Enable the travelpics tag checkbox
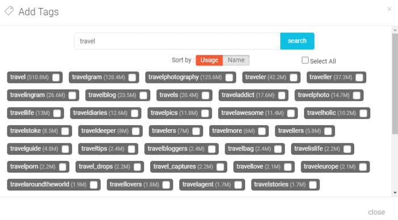The height and width of the screenshot is (220, 398). click(205, 113)
